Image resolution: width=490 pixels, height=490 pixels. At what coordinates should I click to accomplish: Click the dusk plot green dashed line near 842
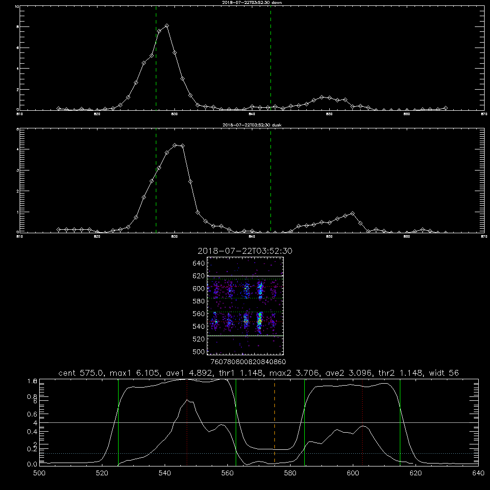tap(270, 181)
